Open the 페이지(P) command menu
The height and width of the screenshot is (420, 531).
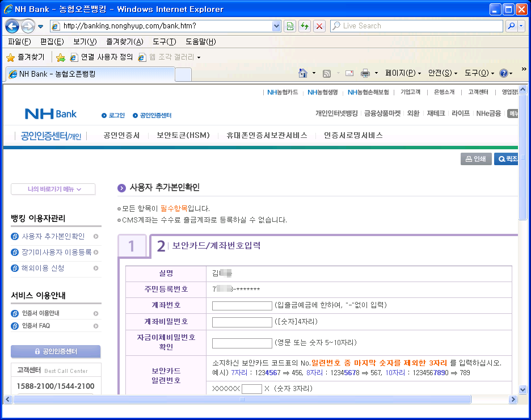pyautogui.click(x=403, y=73)
